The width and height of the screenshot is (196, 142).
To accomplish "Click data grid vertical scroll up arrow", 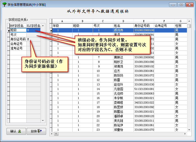I will click(189, 26).
